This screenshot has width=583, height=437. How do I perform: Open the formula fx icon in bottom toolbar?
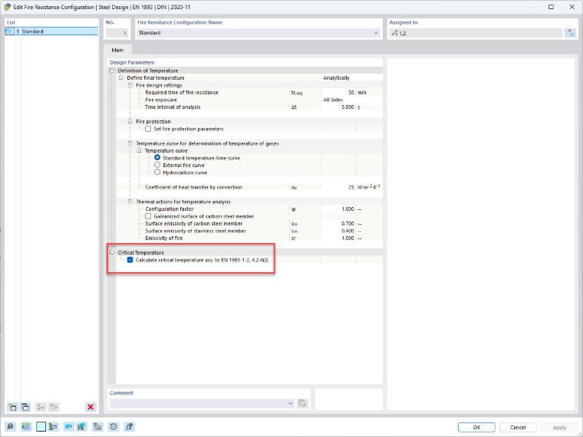(129, 426)
